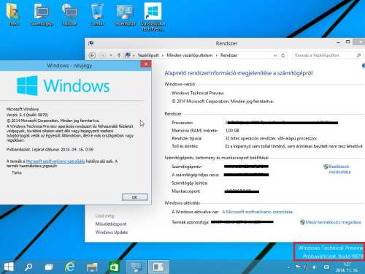The image size is (365, 274).
Task: Click Másik termékkulcs megadása link
Action: pyautogui.click(x=333, y=222)
